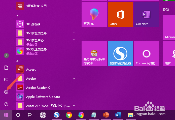Open PowerPoint on the taskbar
The width and height of the screenshot is (175, 120).
point(106,115)
